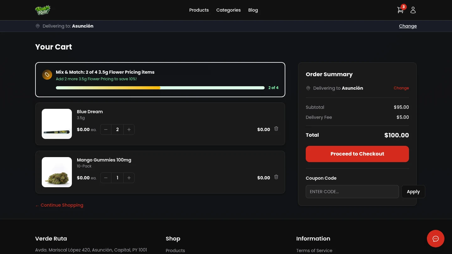Image resolution: width=452 pixels, height=254 pixels.
Task: Decrease Blue Dream quantity with minus
Action: coord(106,130)
